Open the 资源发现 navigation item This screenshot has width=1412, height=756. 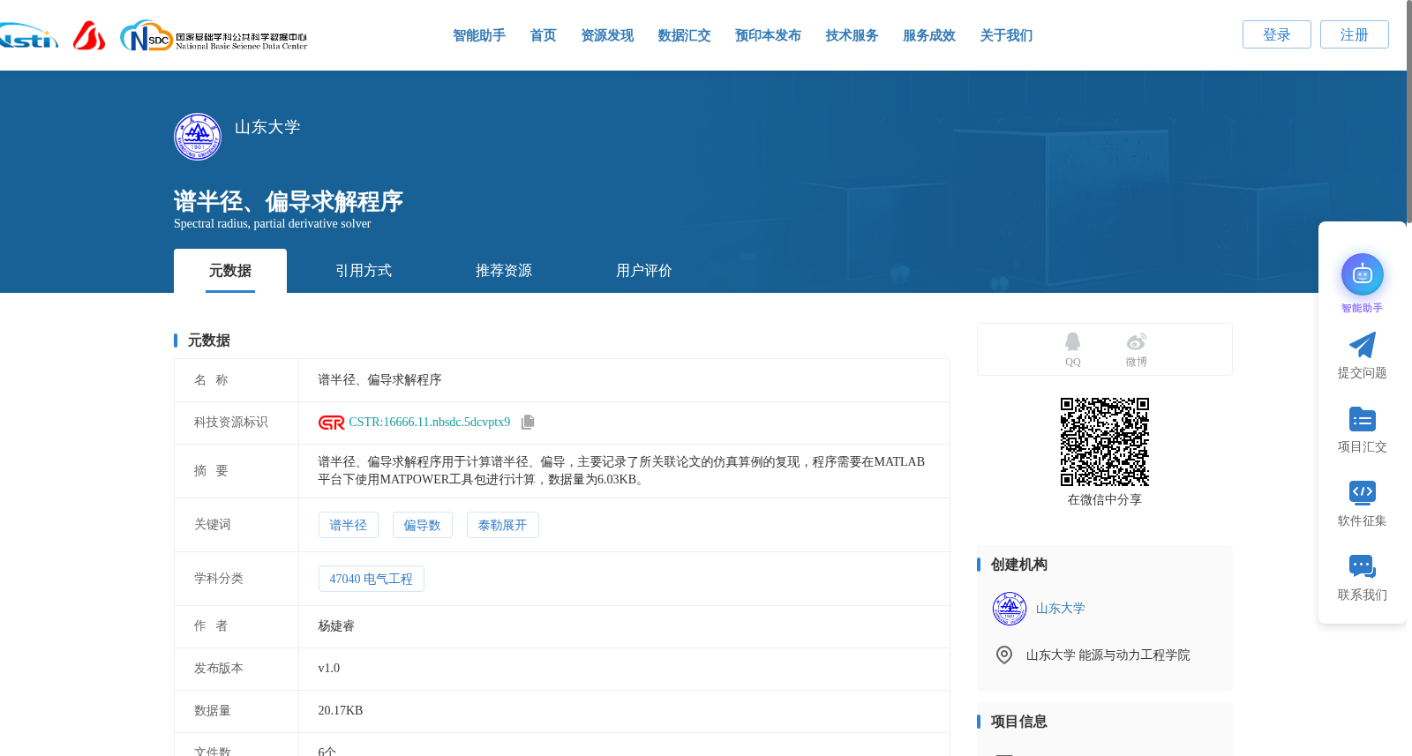(x=607, y=35)
